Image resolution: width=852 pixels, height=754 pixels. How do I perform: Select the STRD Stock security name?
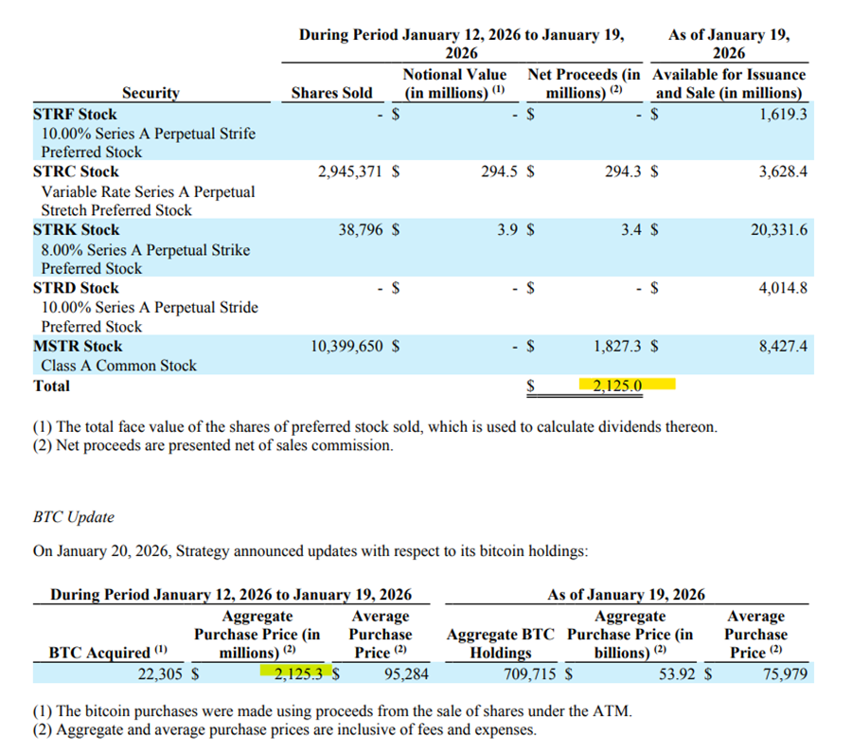tap(76, 288)
